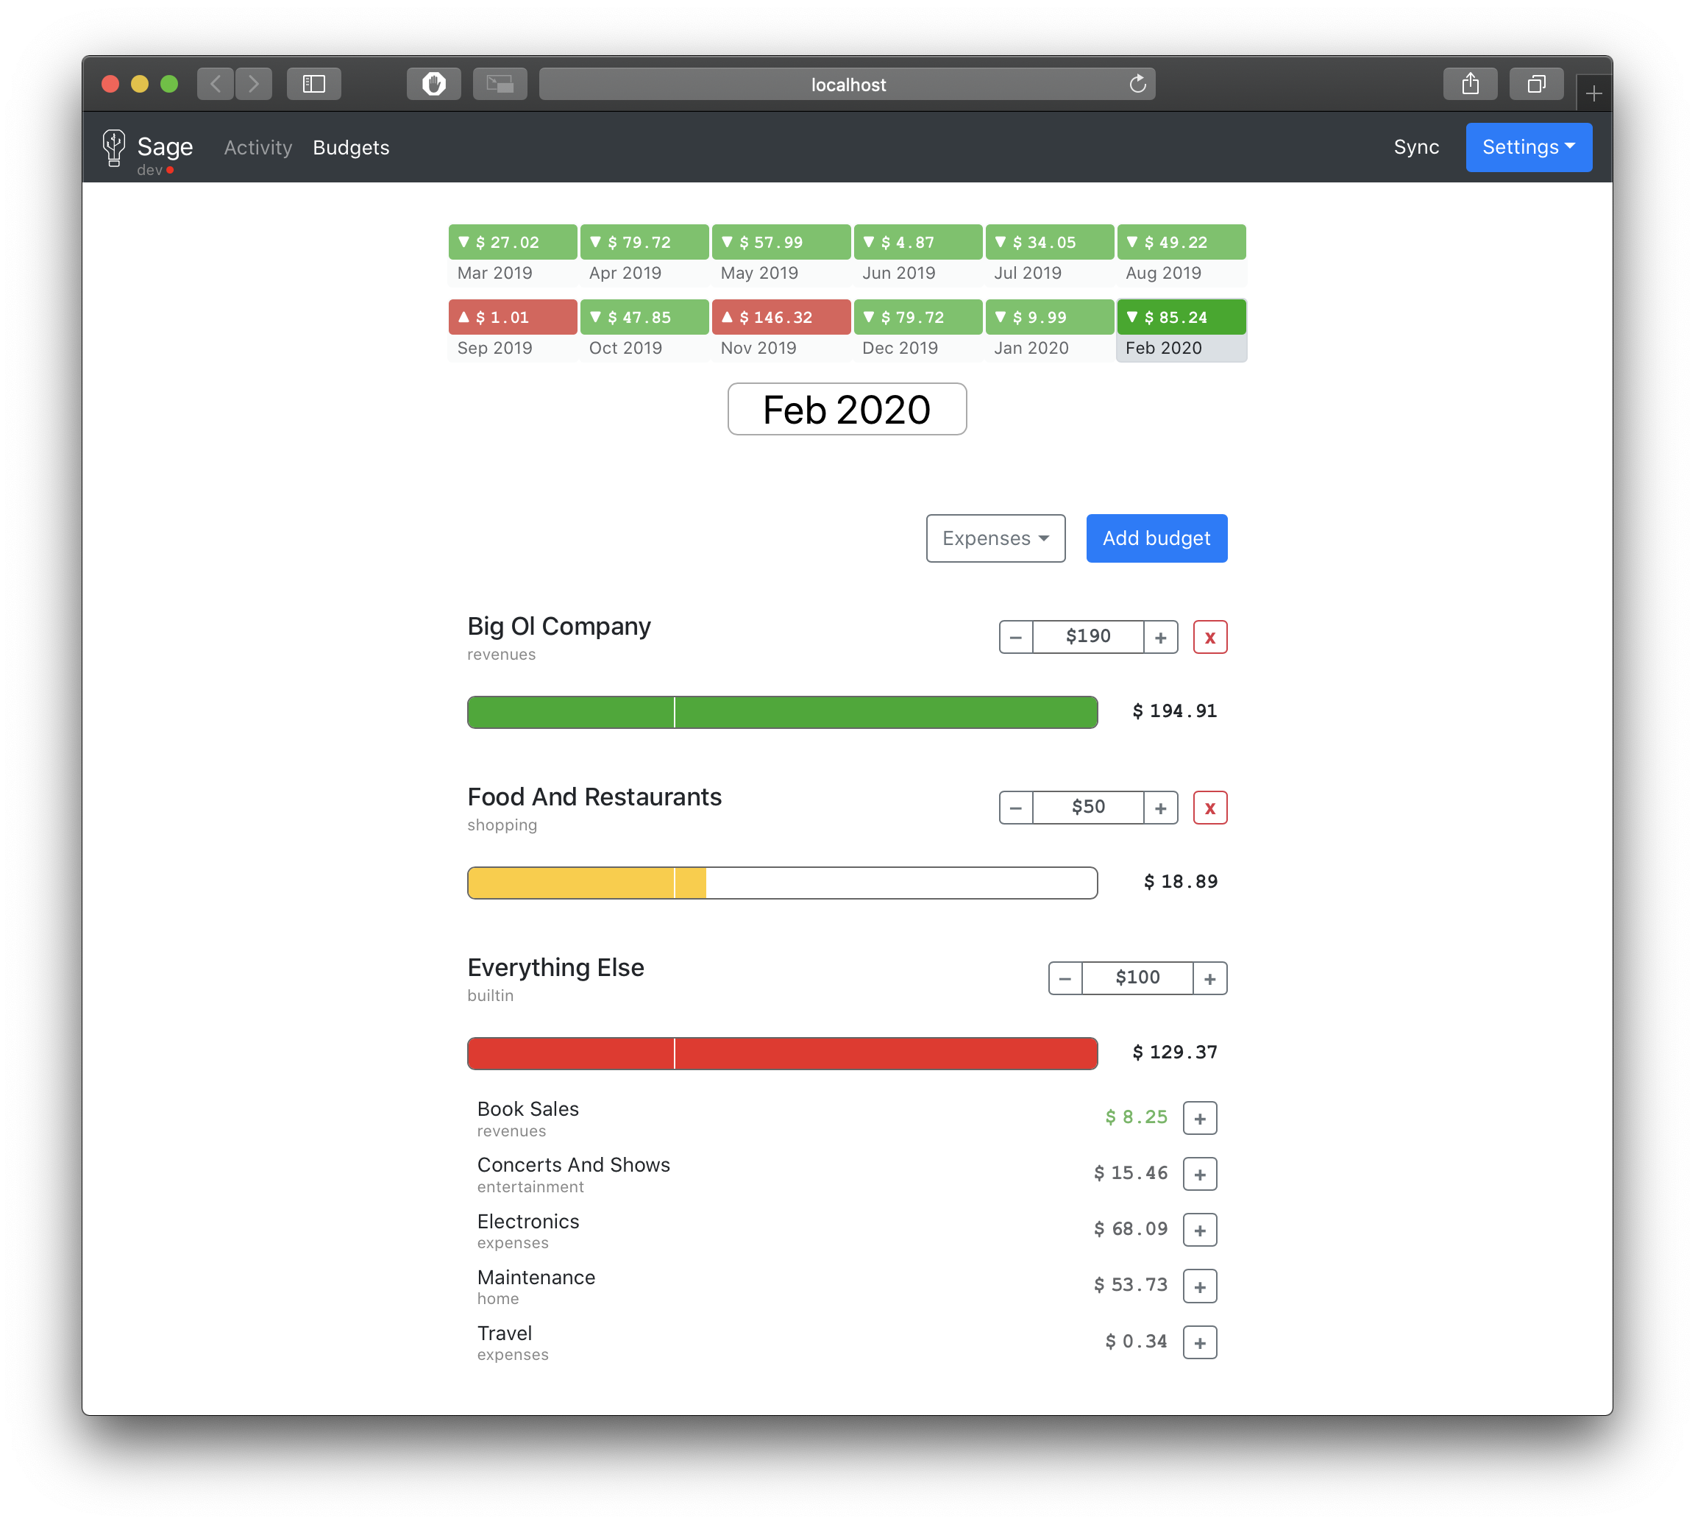
Task: Open the Budgets tab
Action: coord(351,147)
